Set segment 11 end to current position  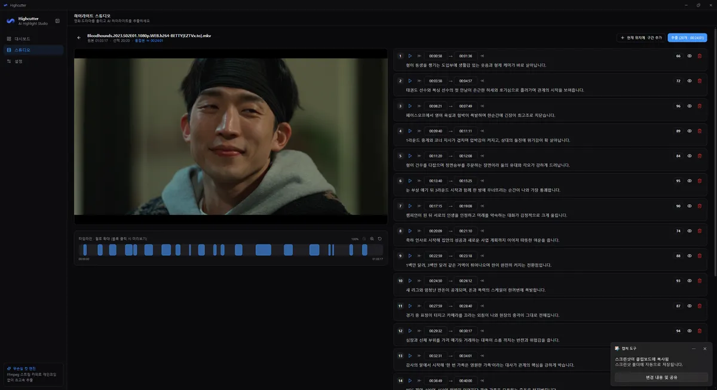click(x=482, y=306)
